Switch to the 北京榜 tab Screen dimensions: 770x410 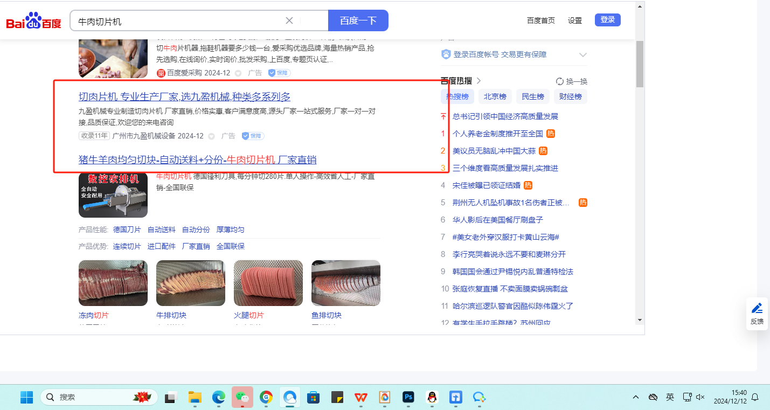(495, 97)
